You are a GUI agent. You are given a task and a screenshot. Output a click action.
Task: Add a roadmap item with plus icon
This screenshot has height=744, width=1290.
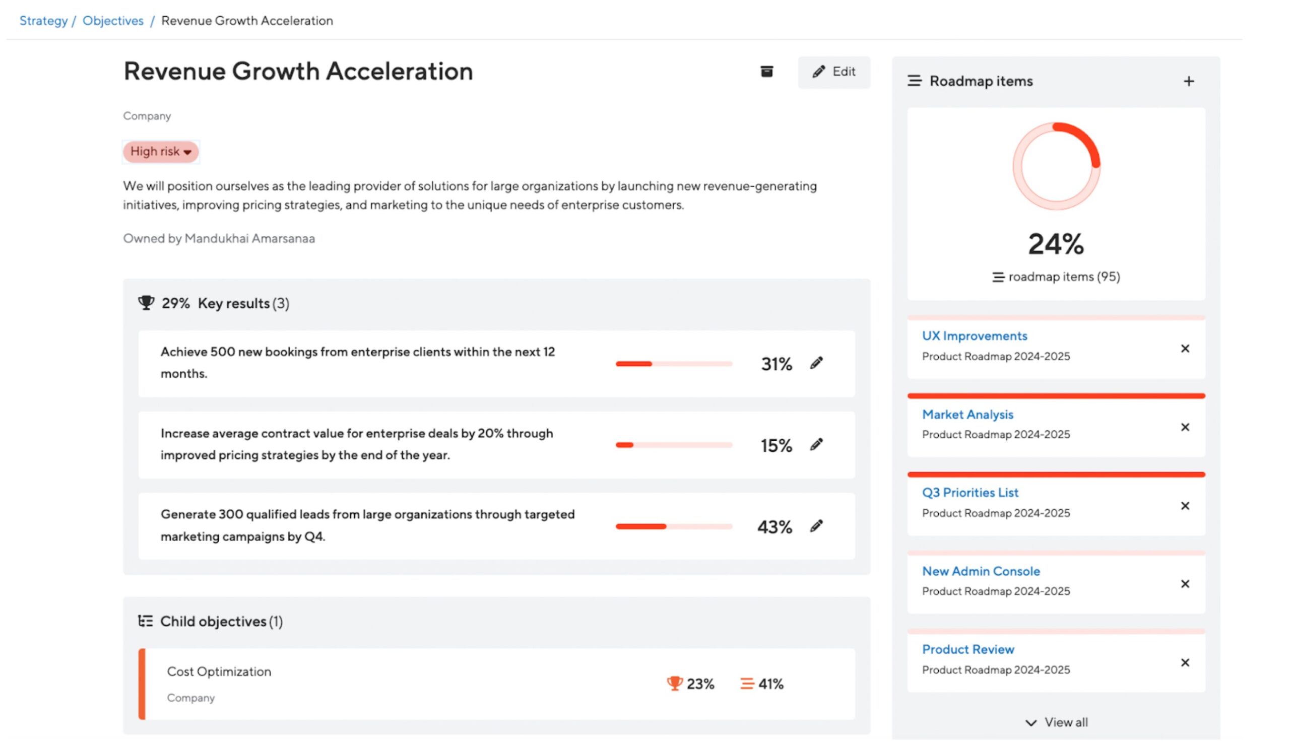tap(1188, 81)
